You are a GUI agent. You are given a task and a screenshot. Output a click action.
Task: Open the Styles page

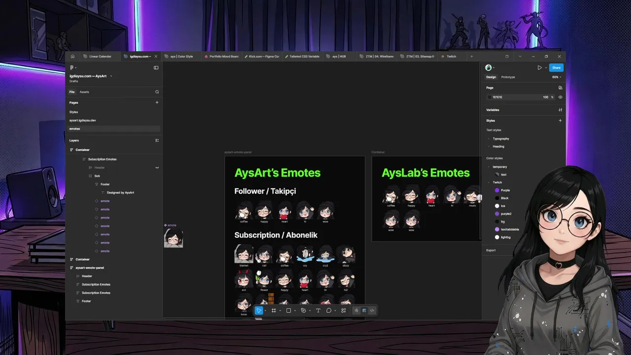74,112
